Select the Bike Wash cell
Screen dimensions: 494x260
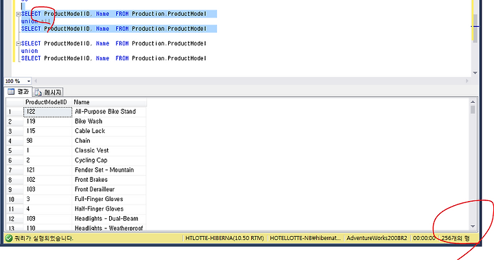(x=109, y=121)
